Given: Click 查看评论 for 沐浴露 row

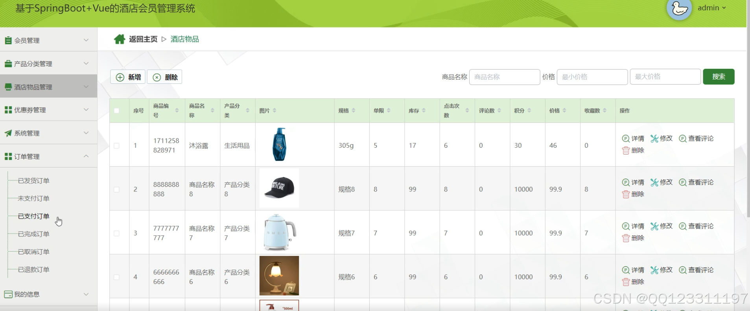Looking at the screenshot, I should point(696,138).
